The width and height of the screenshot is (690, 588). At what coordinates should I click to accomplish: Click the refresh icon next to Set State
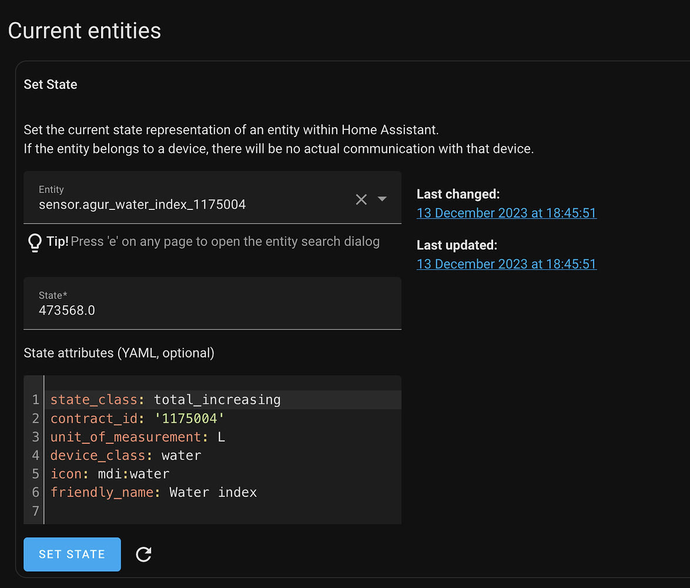[144, 554]
